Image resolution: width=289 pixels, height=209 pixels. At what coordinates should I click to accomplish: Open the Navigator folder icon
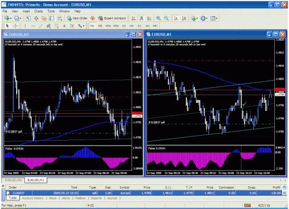(x=44, y=18)
